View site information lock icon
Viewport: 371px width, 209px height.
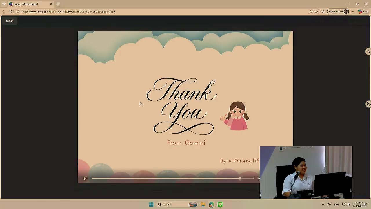18,12
